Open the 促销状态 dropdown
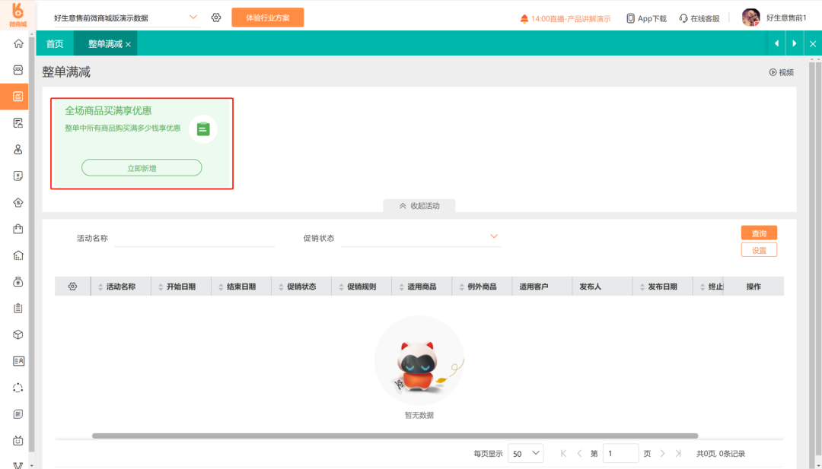The width and height of the screenshot is (822, 469). click(421, 238)
